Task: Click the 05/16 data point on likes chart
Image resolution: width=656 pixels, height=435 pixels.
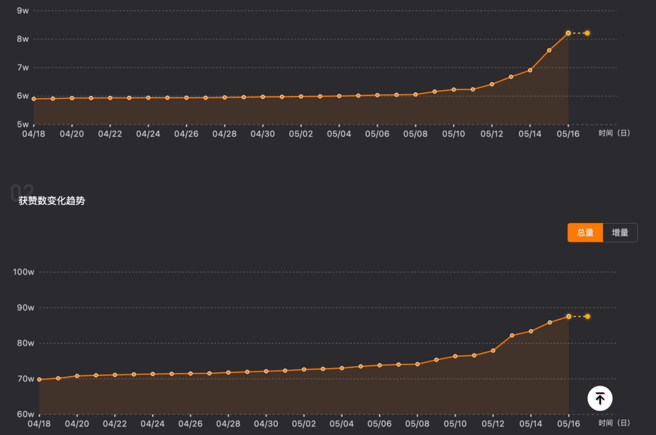Action: (569, 316)
